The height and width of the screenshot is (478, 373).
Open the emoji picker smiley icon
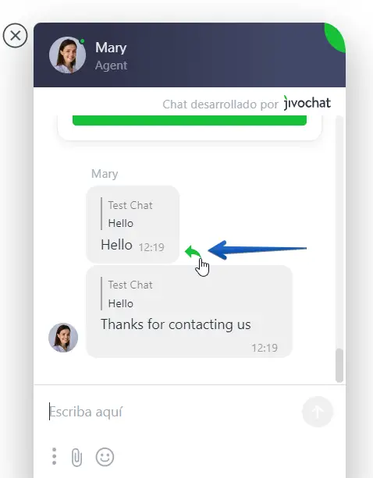point(105,457)
